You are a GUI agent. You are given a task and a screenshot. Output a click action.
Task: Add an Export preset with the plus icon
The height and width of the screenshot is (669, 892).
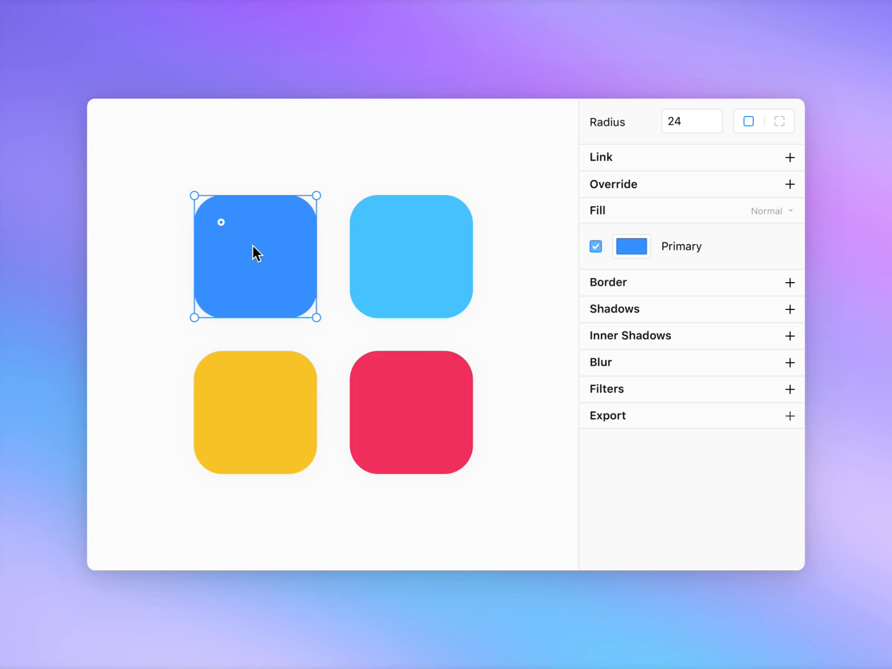click(790, 416)
